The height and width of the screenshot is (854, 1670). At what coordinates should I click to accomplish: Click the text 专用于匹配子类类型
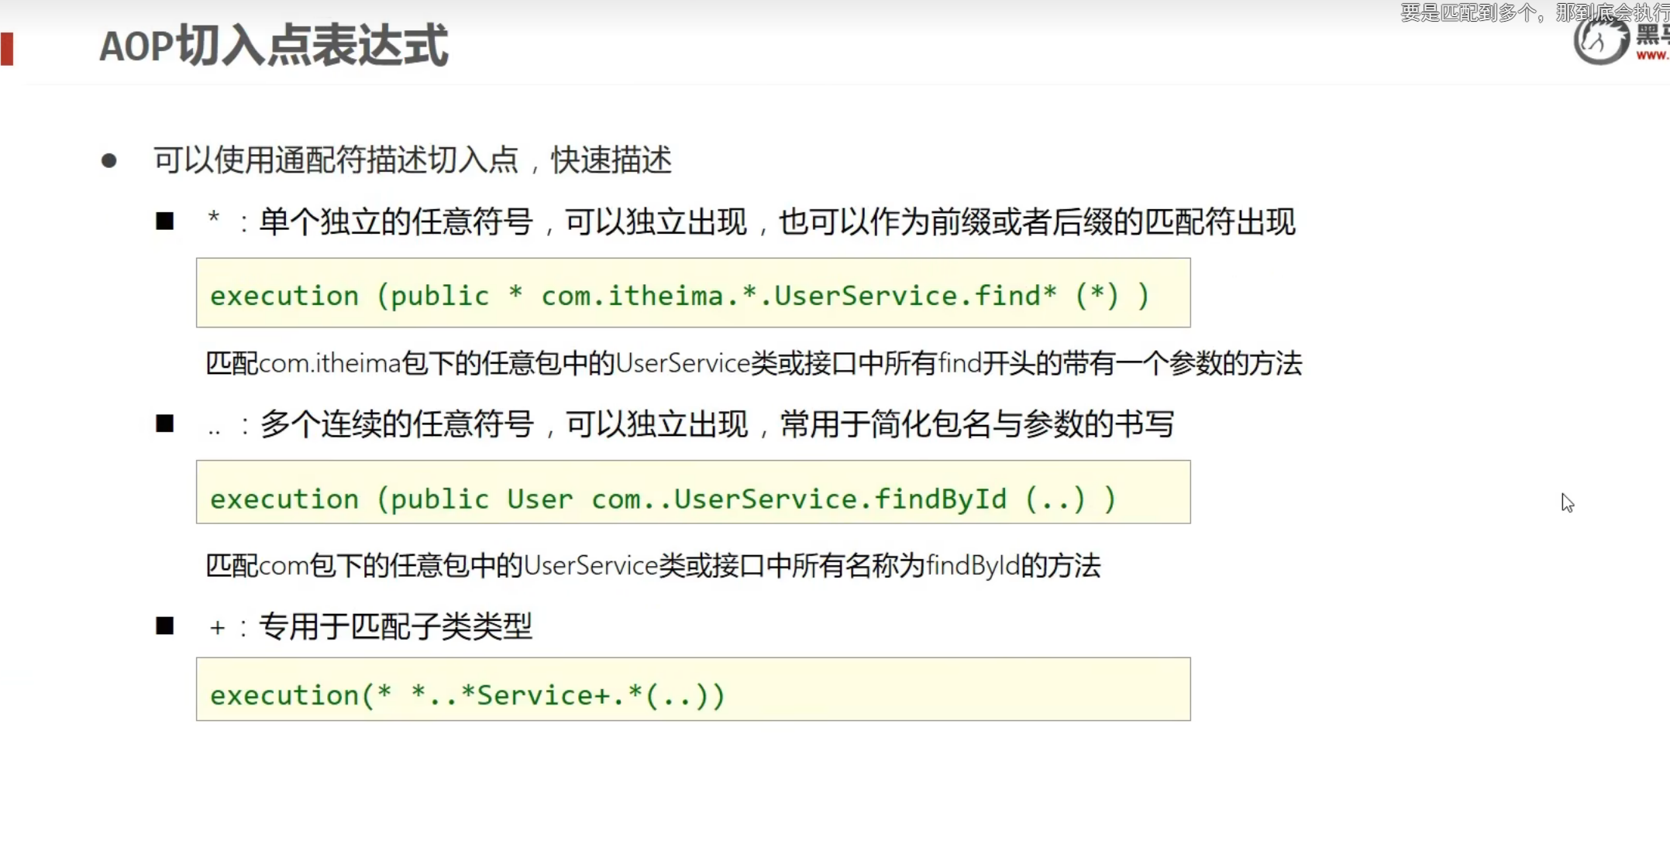click(395, 626)
